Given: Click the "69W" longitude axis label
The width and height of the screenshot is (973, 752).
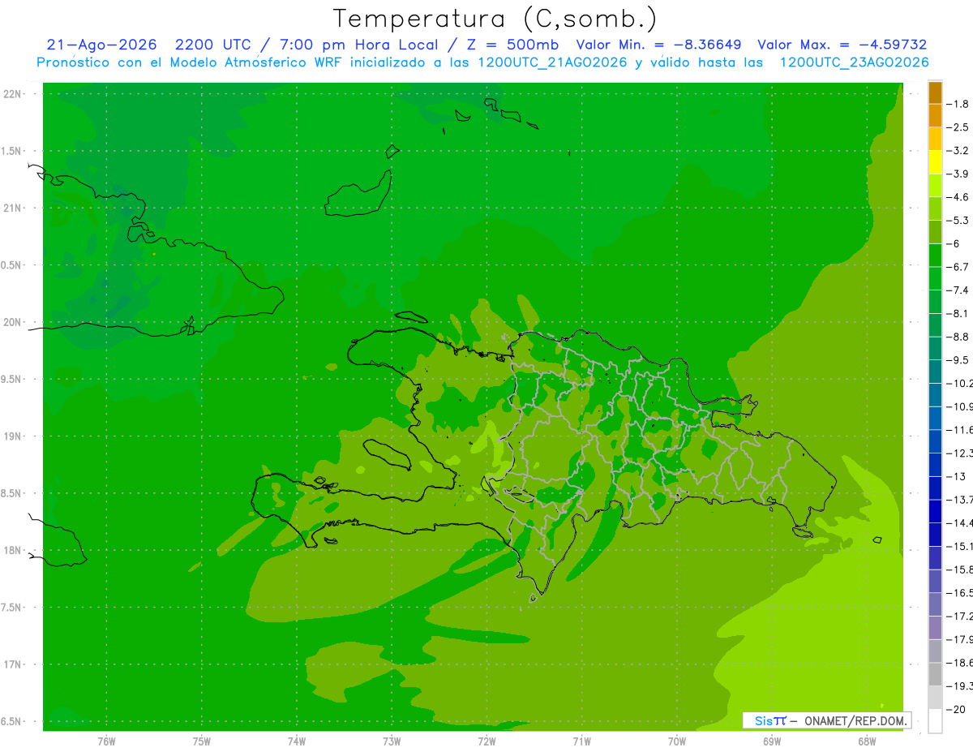Looking at the screenshot, I should point(772,741).
